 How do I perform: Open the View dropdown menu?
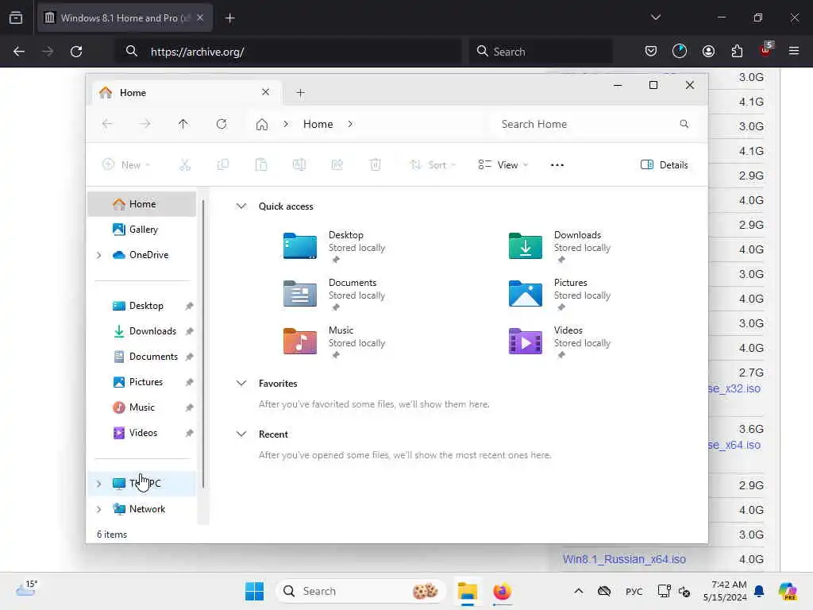503,165
